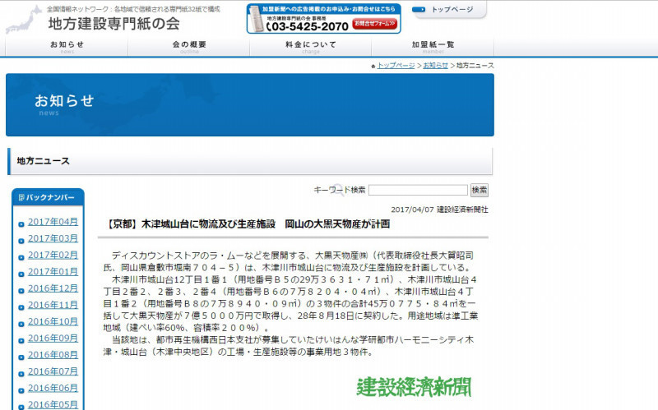This screenshot has width=658, height=410.
Task: Click the article title about 木津城山台
Action: pos(248,223)
